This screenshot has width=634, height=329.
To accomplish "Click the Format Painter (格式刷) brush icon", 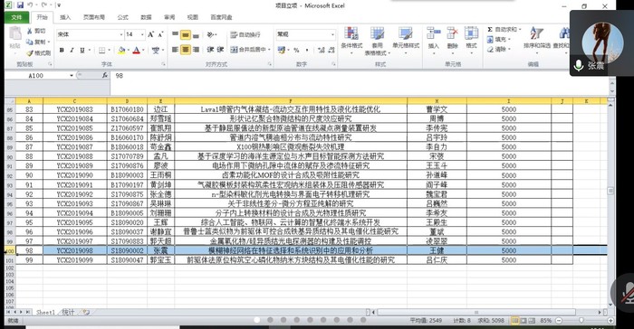I will click(x=30, y=53).
